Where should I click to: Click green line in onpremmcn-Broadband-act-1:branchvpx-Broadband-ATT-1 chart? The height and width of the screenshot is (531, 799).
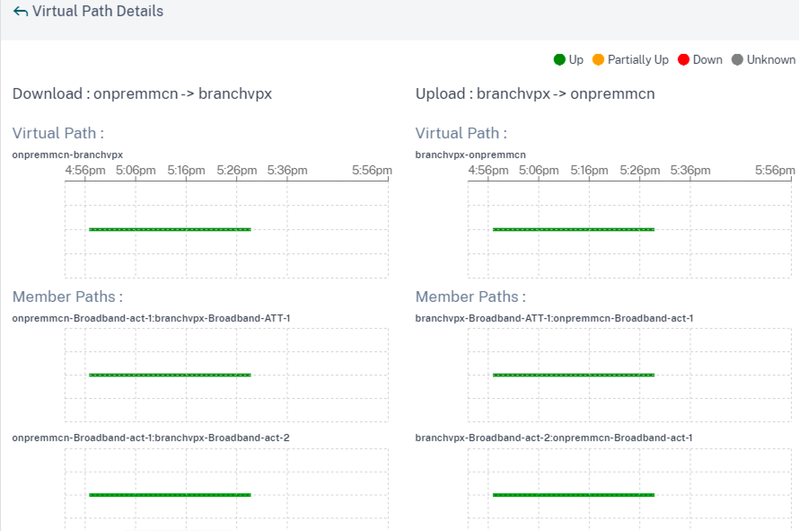pos(170,375)
